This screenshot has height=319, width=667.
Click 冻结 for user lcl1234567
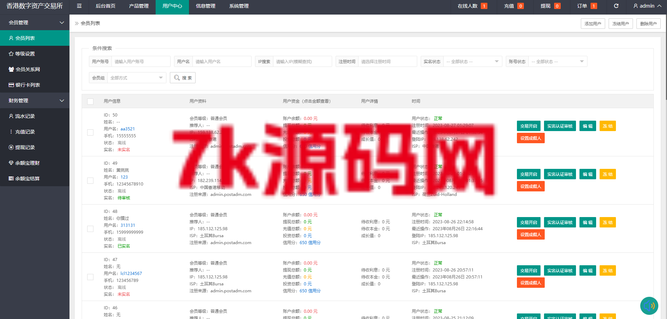point(608,270)
